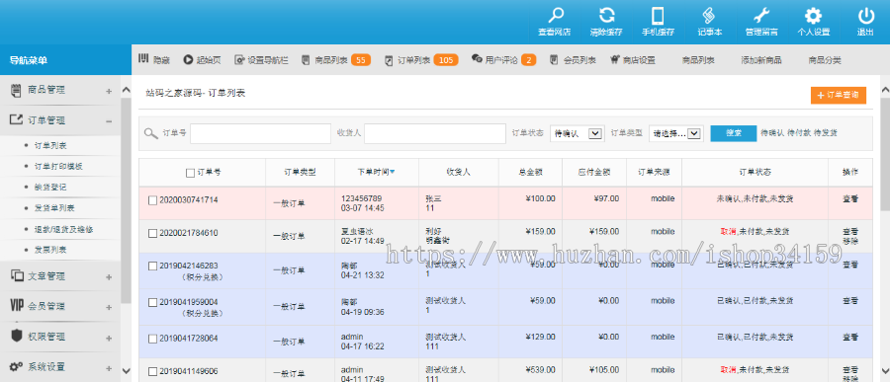Sort by 下单时间 column arrow
890x382 pixels.
393,173
